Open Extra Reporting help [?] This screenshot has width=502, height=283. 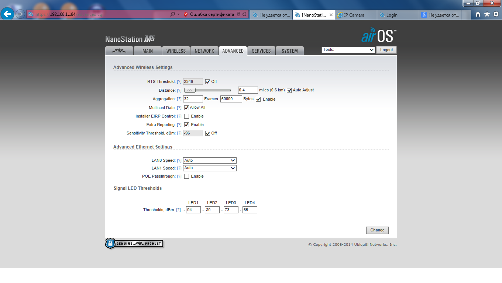(x=179, y=125)
